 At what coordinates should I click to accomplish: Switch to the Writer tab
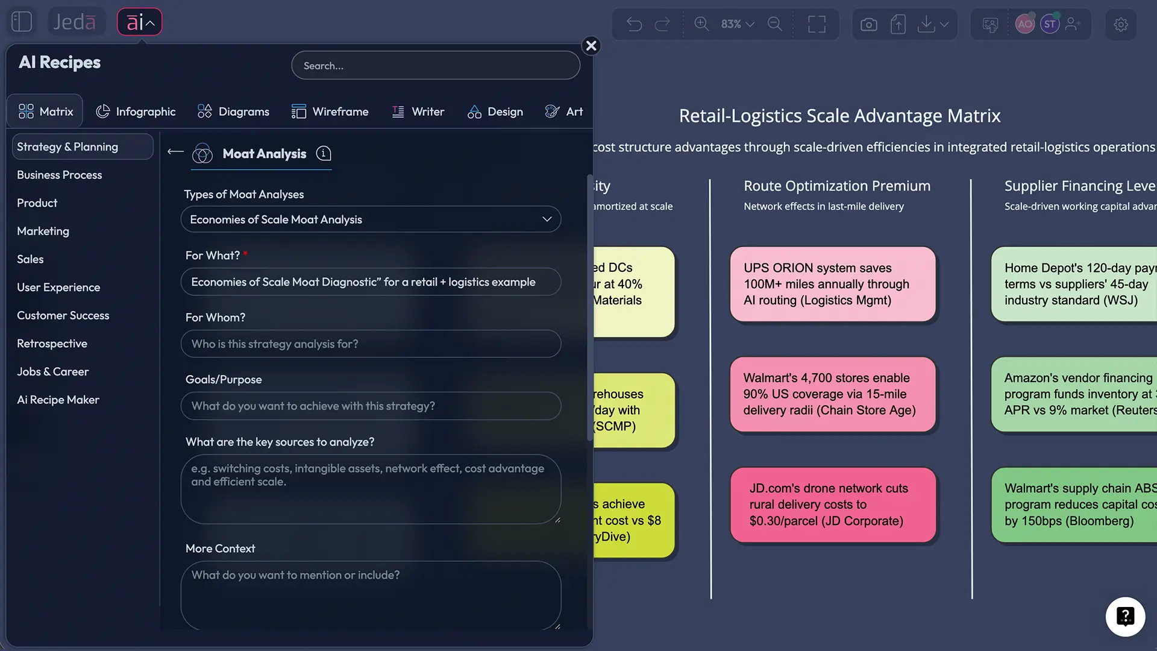click(418, 112)
